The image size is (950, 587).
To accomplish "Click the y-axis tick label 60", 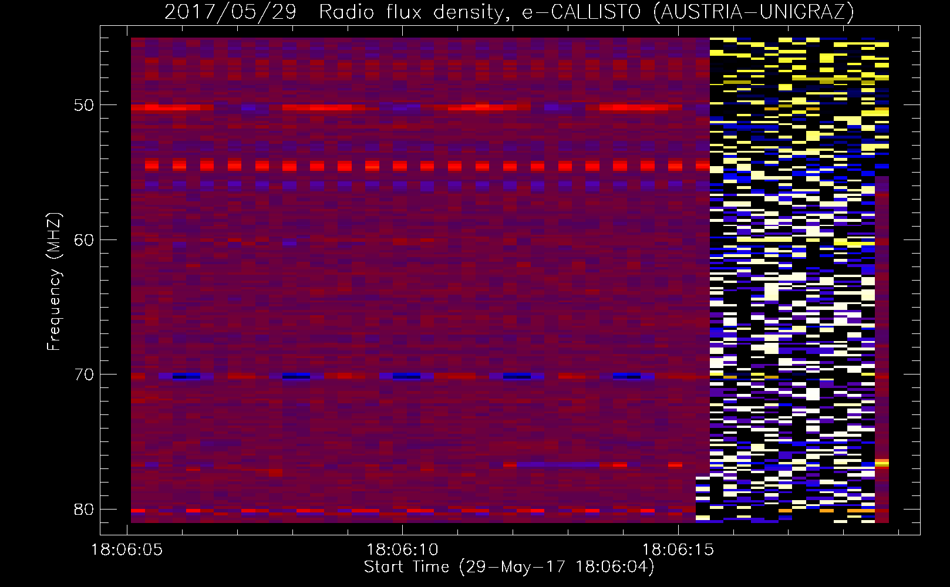I will (x=83, y=239).
